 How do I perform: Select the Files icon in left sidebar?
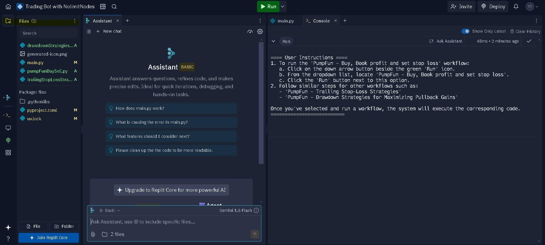(x=8, y=21)
